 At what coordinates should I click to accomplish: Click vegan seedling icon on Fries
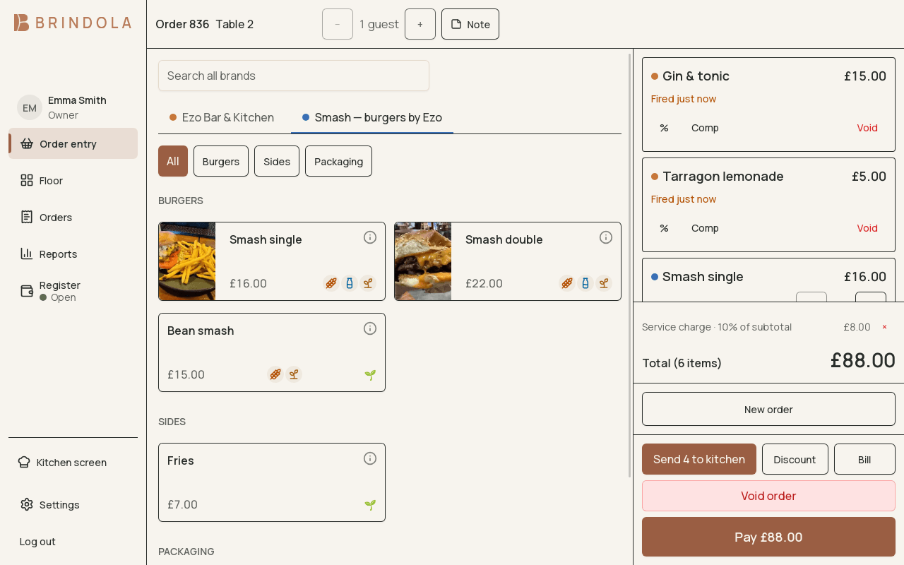(370, 505)
